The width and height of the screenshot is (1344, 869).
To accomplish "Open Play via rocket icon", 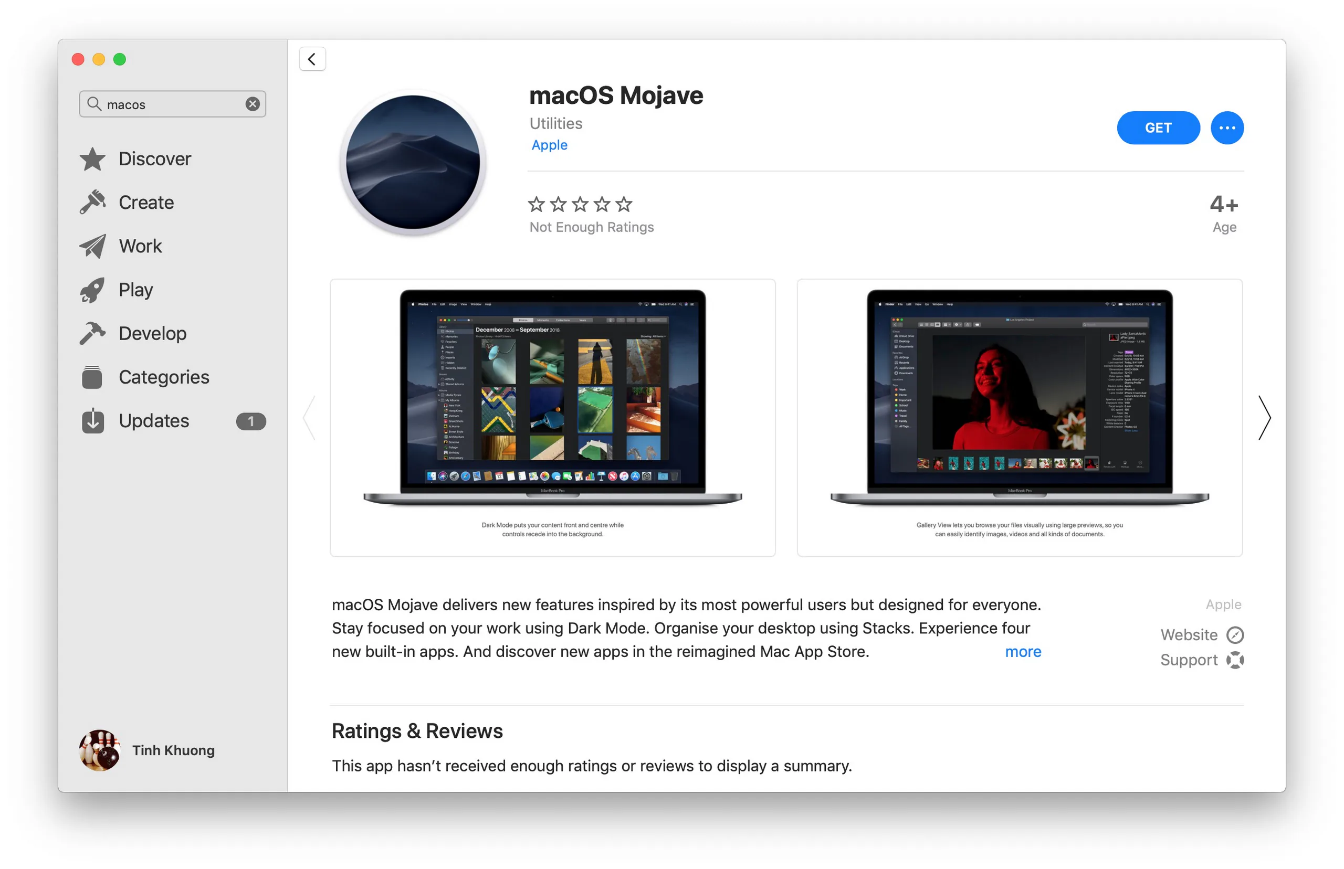I will pos(92,290).
